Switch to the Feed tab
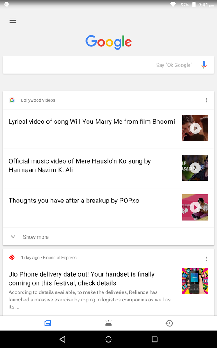Image resolution: width=217 pixels, height=348 pixels. coord(47,323)
